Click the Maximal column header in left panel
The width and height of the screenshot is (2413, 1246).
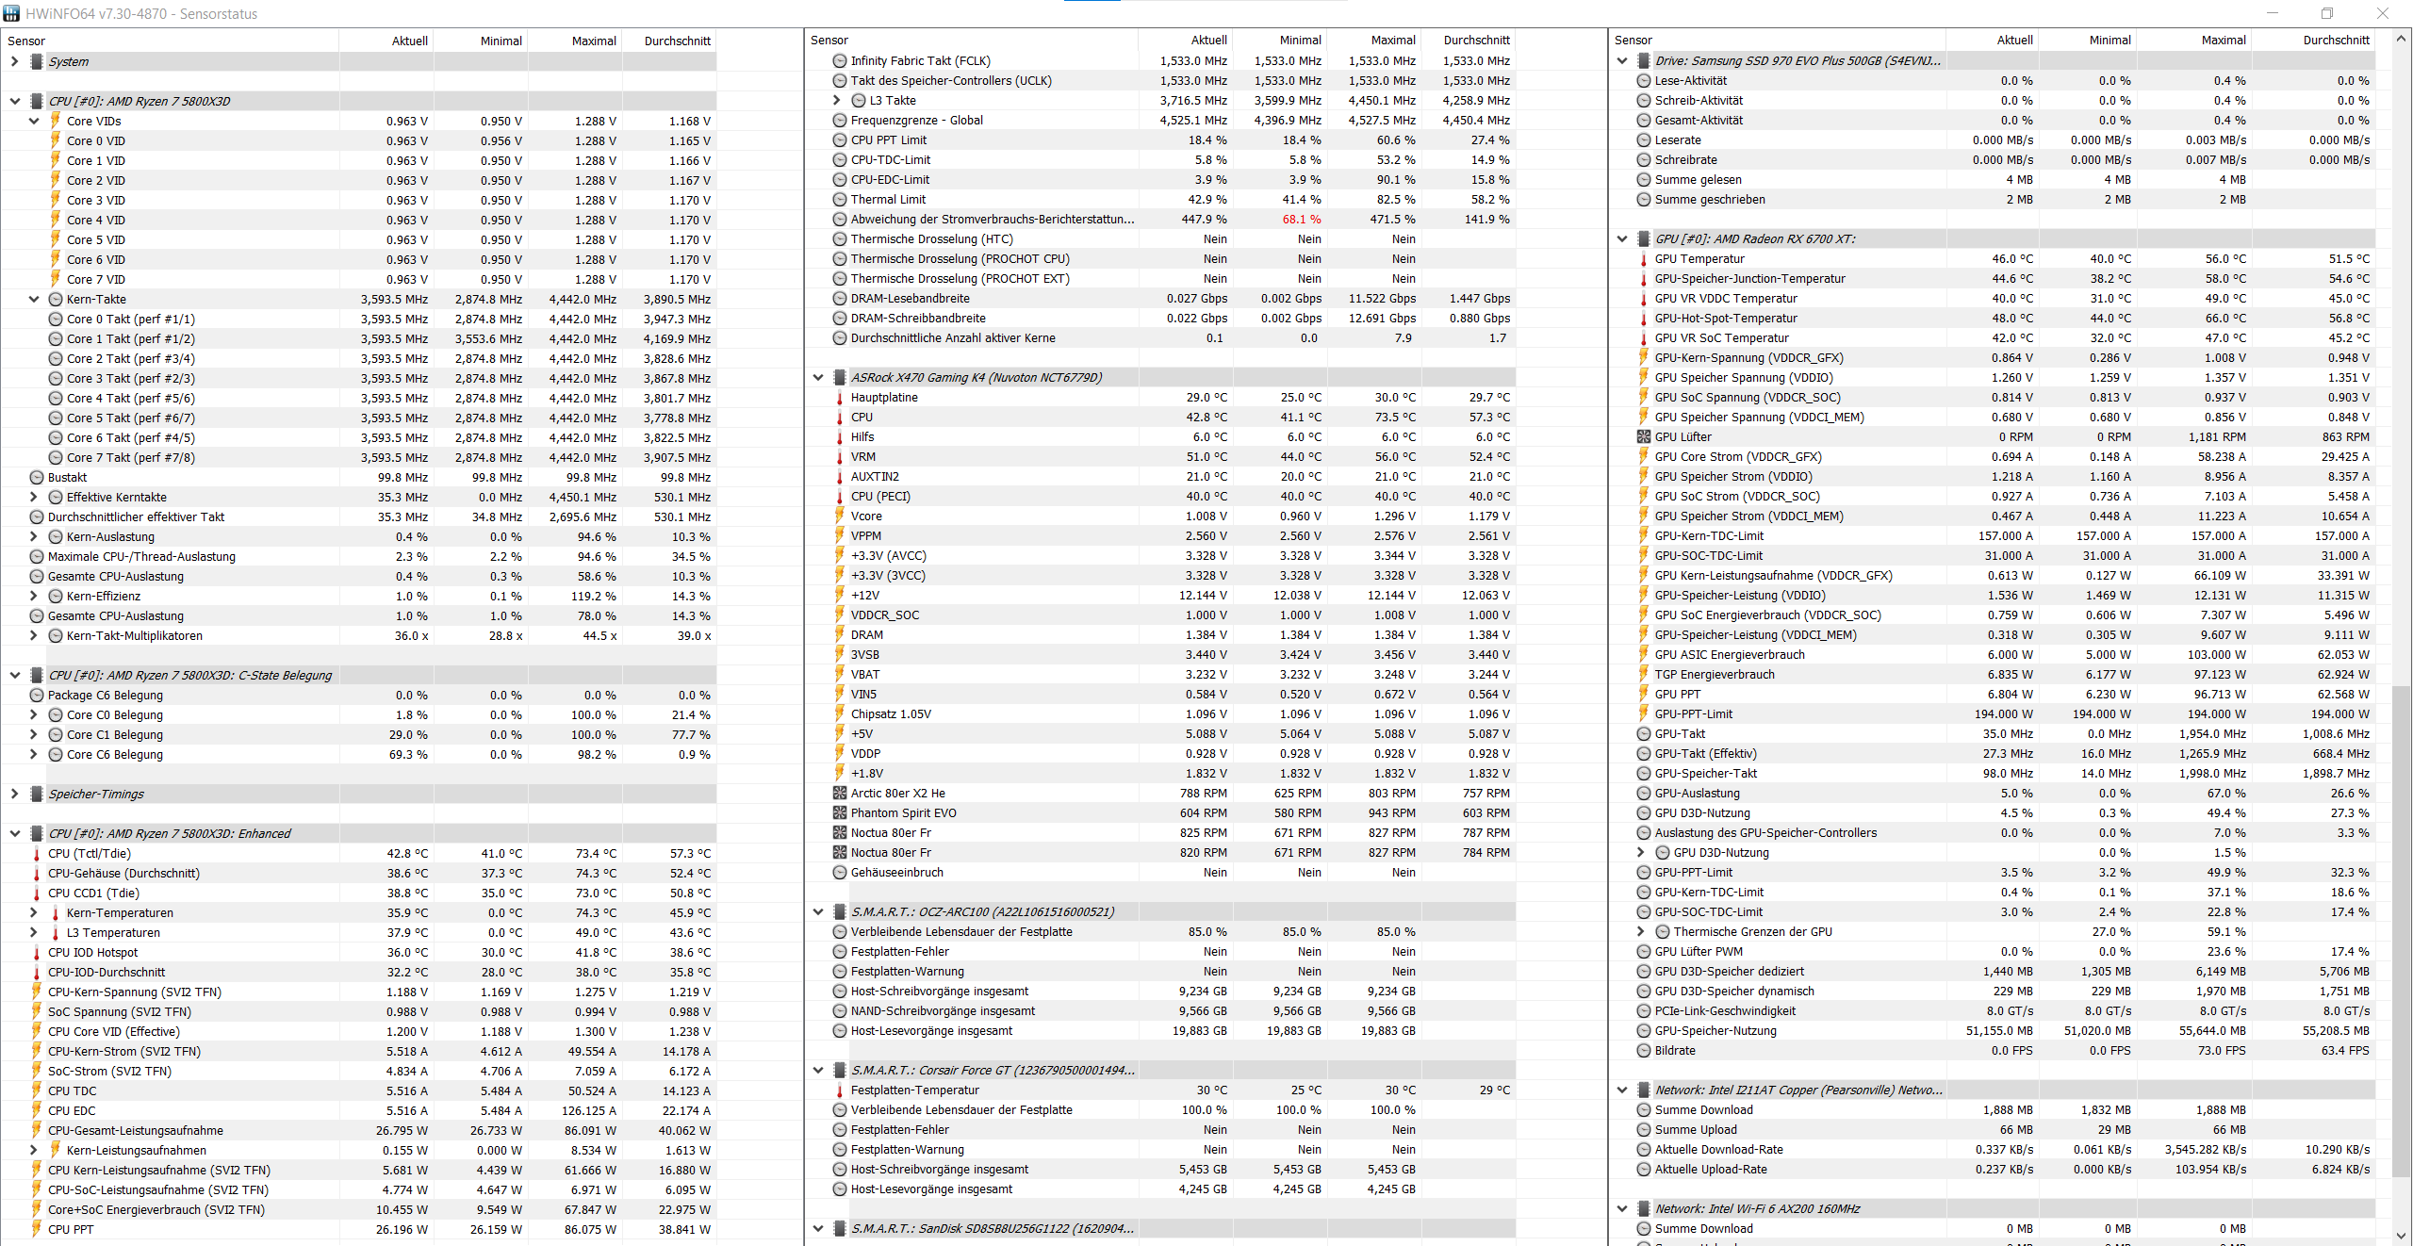pos(593,41)
